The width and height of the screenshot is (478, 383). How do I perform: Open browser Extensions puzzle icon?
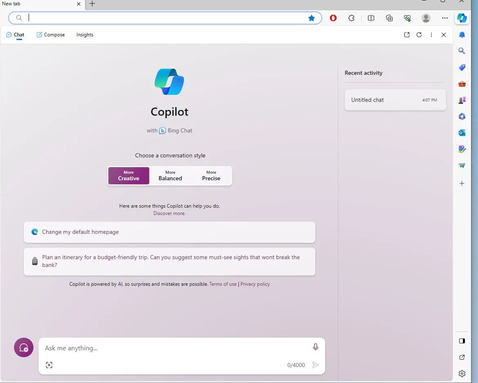351,18
